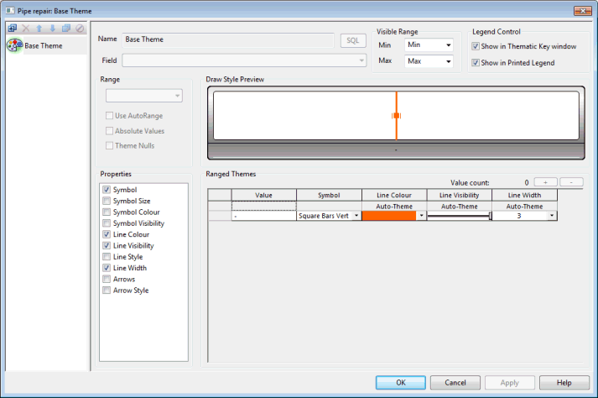Uncheck the Line Colour property
Image resolution: width=598 pixels, height=398 pixels.
107,234
